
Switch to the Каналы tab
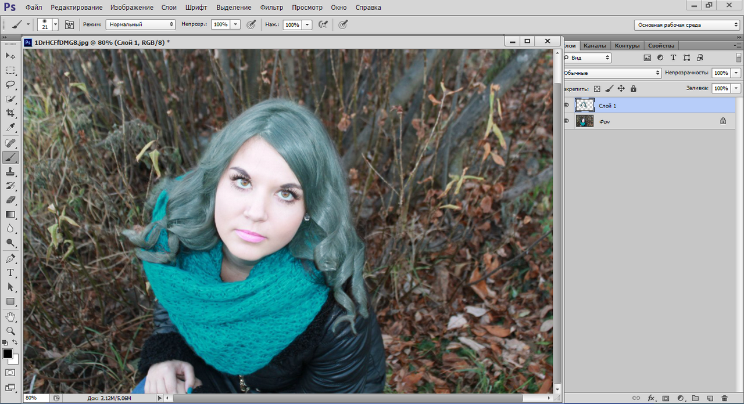tap(595, 45)
